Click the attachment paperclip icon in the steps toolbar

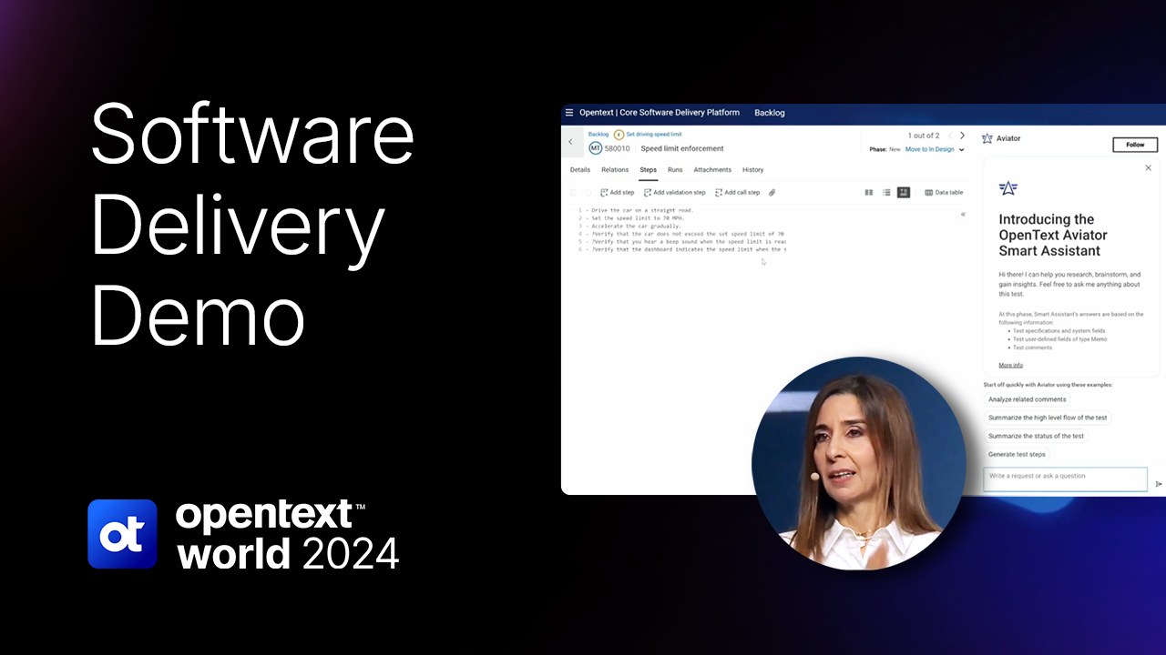point(772,193)
